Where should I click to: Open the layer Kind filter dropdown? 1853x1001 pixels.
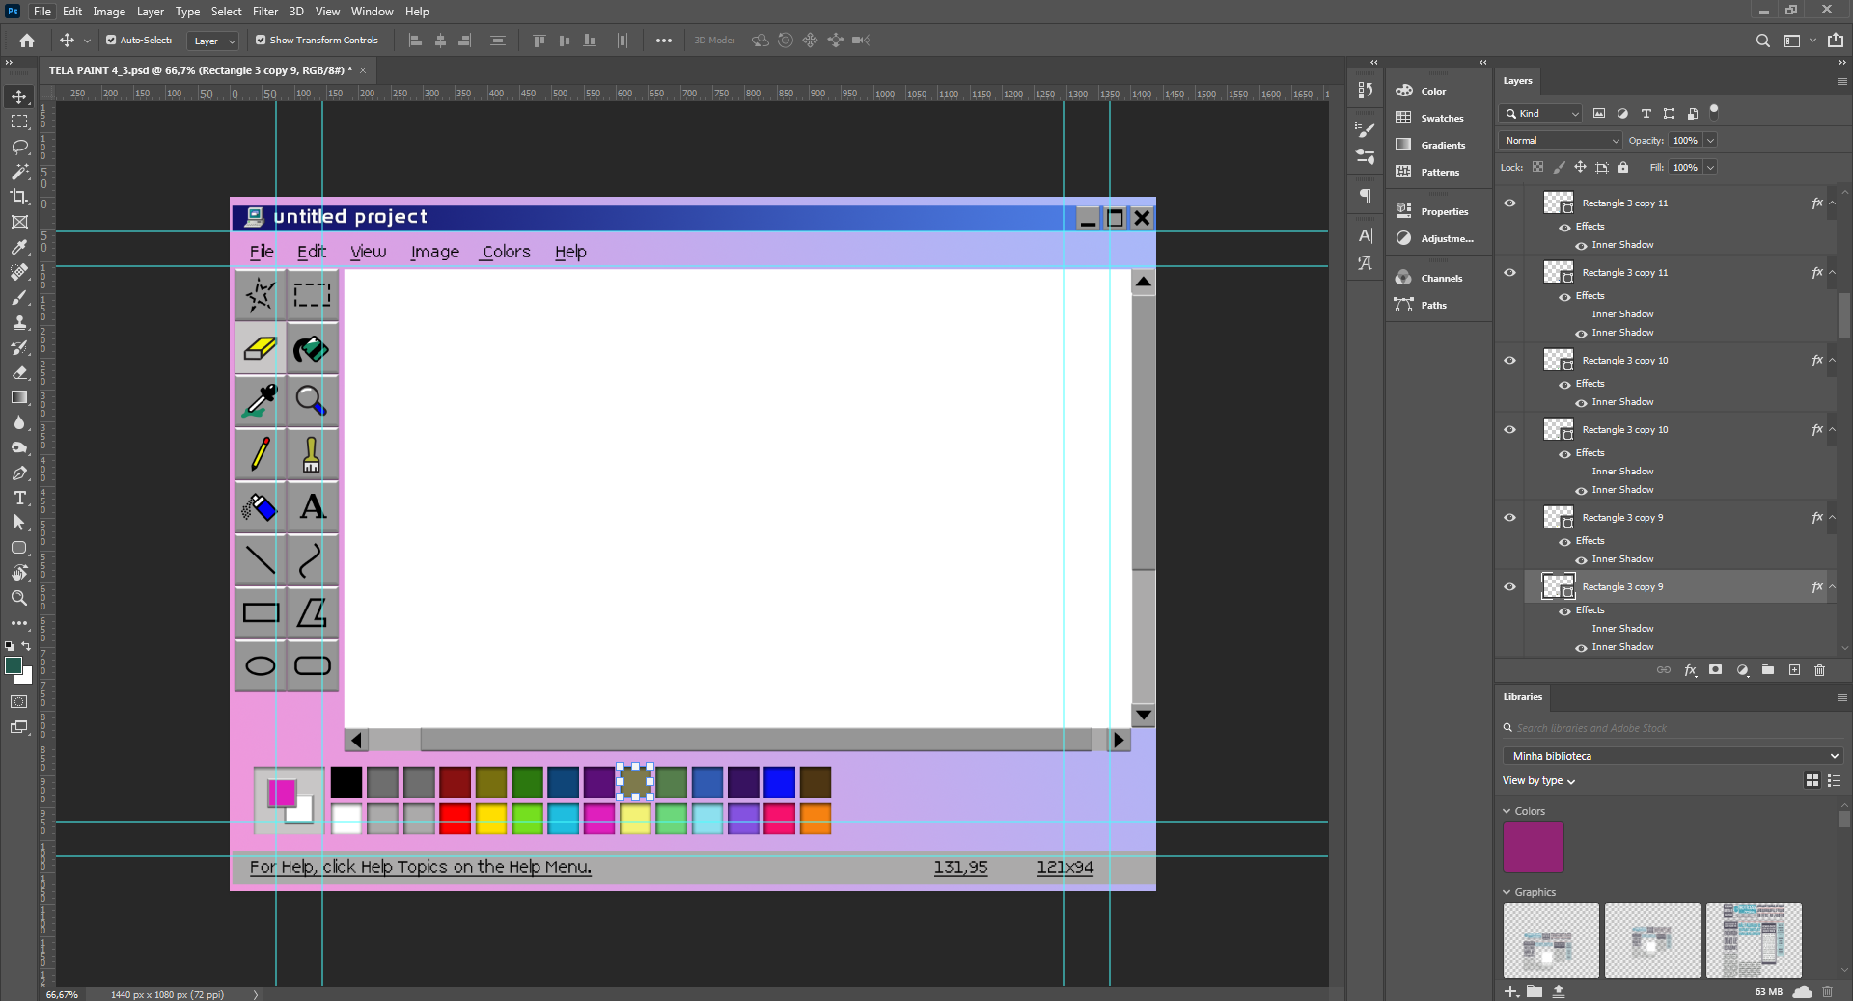tap(1541, 114)
